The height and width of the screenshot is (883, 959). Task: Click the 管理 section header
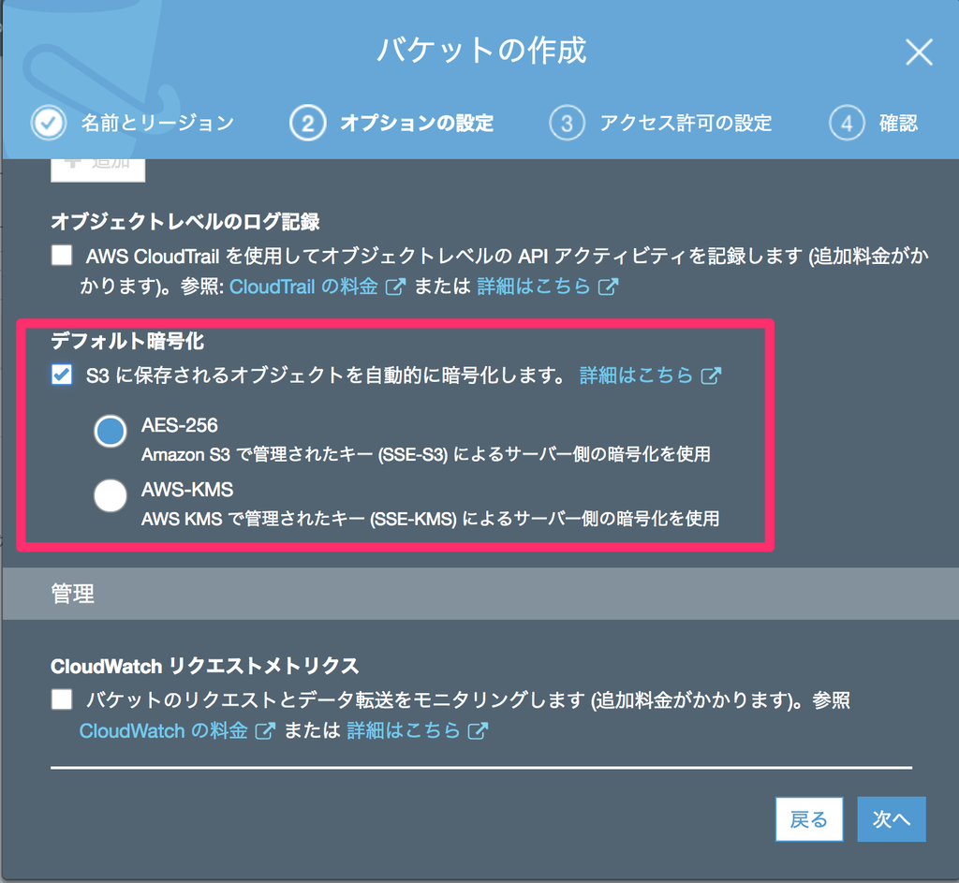tap(479, 593)
